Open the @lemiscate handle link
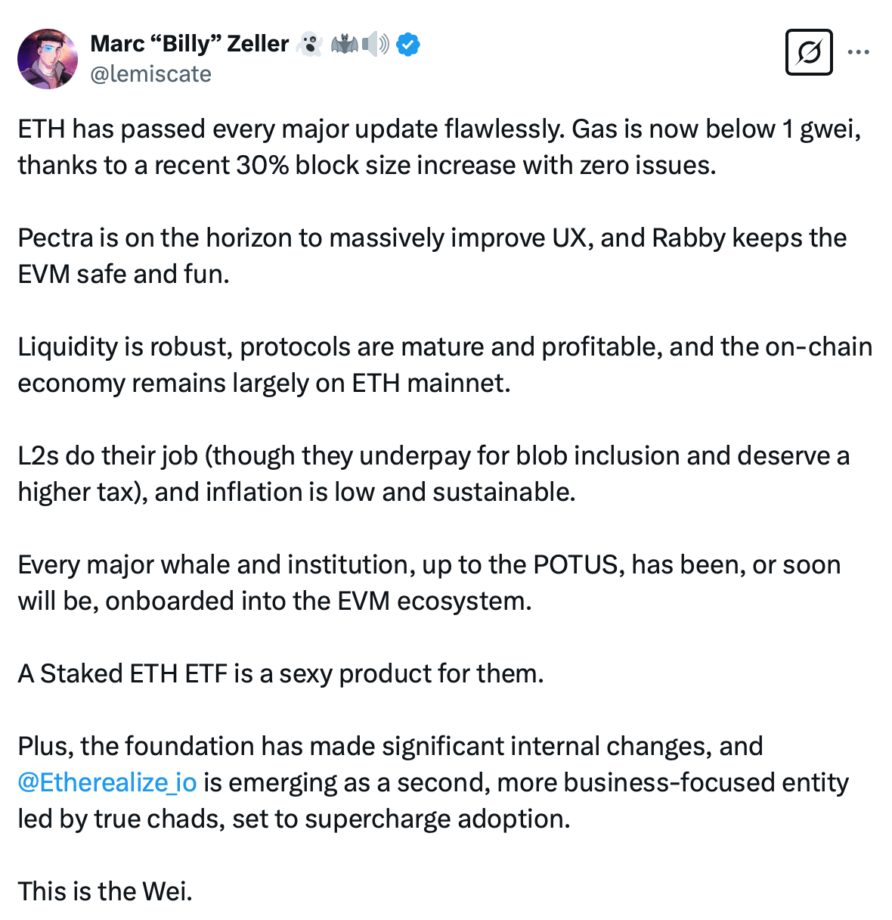 tap(150, 74)
